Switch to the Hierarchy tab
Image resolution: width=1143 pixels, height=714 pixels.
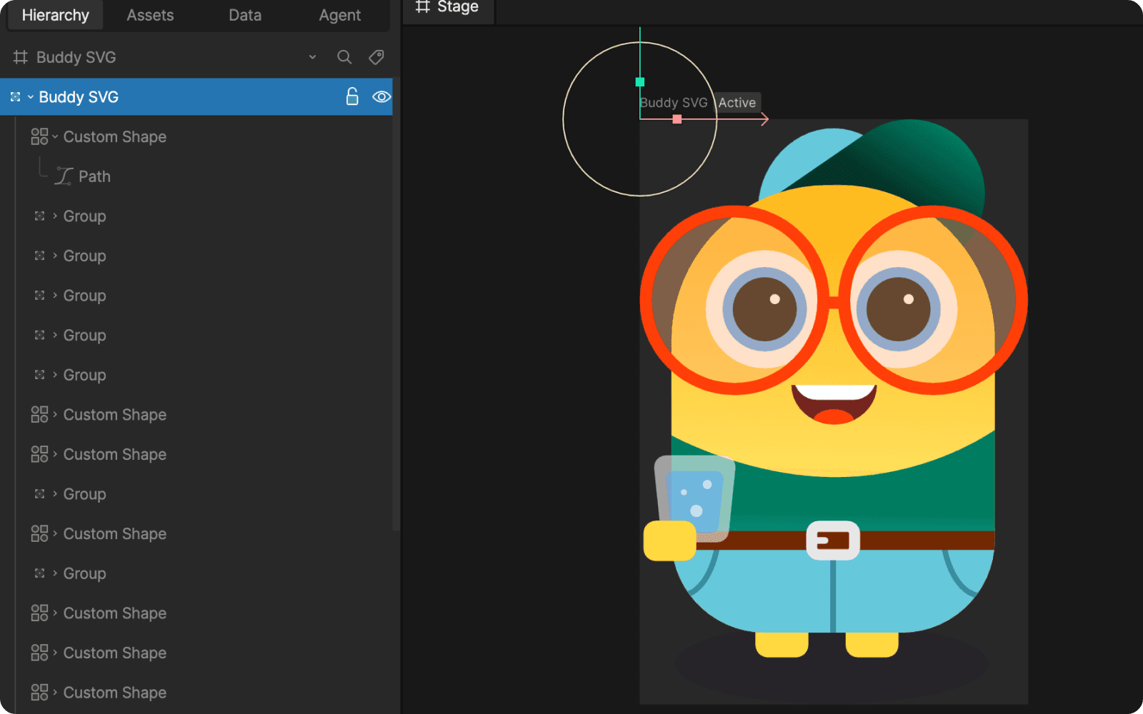tap(55, 15)
